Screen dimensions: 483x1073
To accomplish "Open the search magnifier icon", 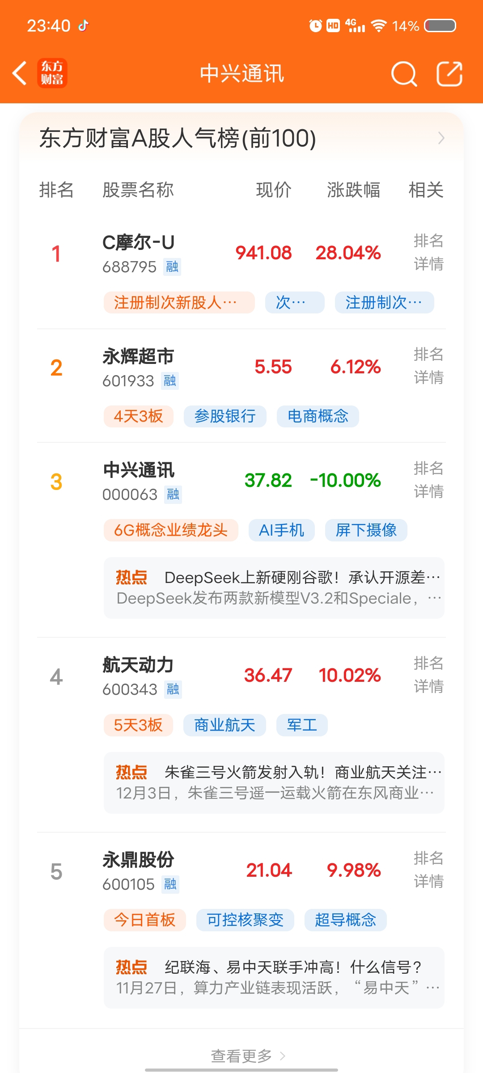I will (x=404, y=74).
